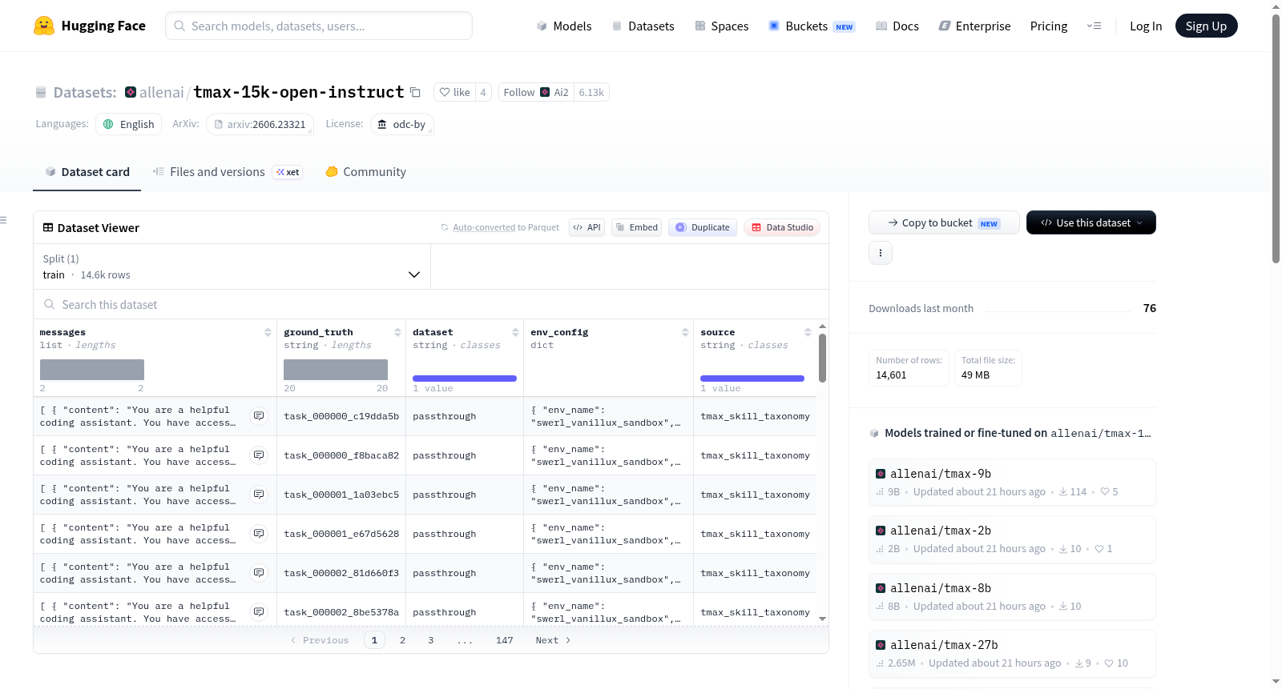Open message viewer for task_000002_8be5378a row
The height and width of the screenshot is (689, 1282).
(259, 612)
